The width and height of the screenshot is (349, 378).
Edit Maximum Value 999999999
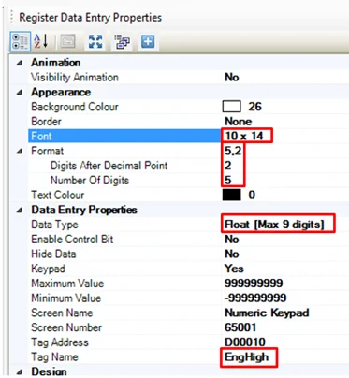coord(254,283)
